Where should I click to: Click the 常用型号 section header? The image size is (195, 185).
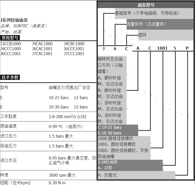[x=10, y=38]
